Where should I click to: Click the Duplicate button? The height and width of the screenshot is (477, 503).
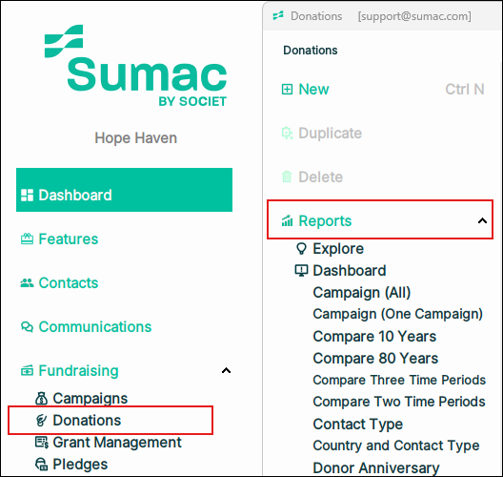point(322,133)
